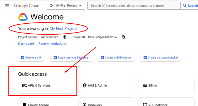Click the multicolor cloud icon beside Welcome

(23, 17)
